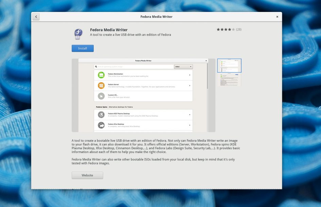This screenshot has height=207, width=321.
Task: Select the first screenshot thumbnail
Action: (229, 66)
